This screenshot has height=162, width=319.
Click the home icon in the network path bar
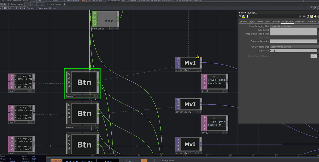[24, 8]
